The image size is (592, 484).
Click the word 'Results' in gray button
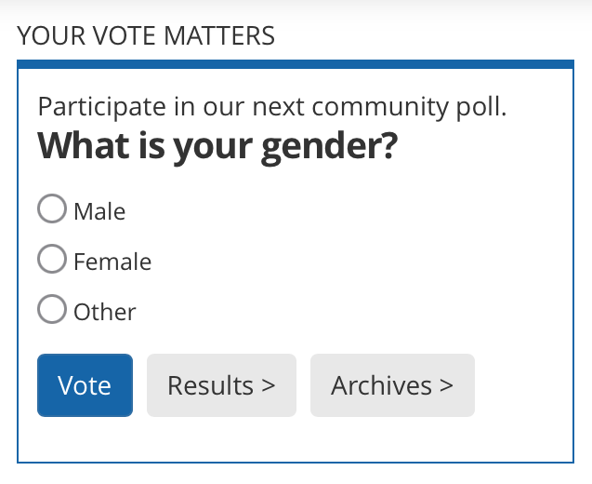click(x=211, y=385)
